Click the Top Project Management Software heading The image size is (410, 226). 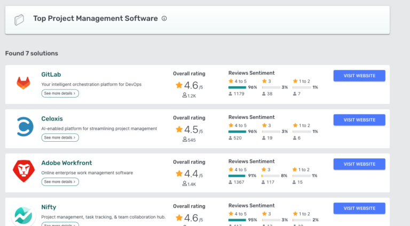(96, 19)
